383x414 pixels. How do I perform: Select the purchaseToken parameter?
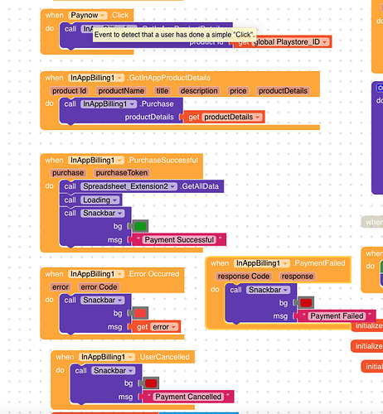(x=122, y=173)
